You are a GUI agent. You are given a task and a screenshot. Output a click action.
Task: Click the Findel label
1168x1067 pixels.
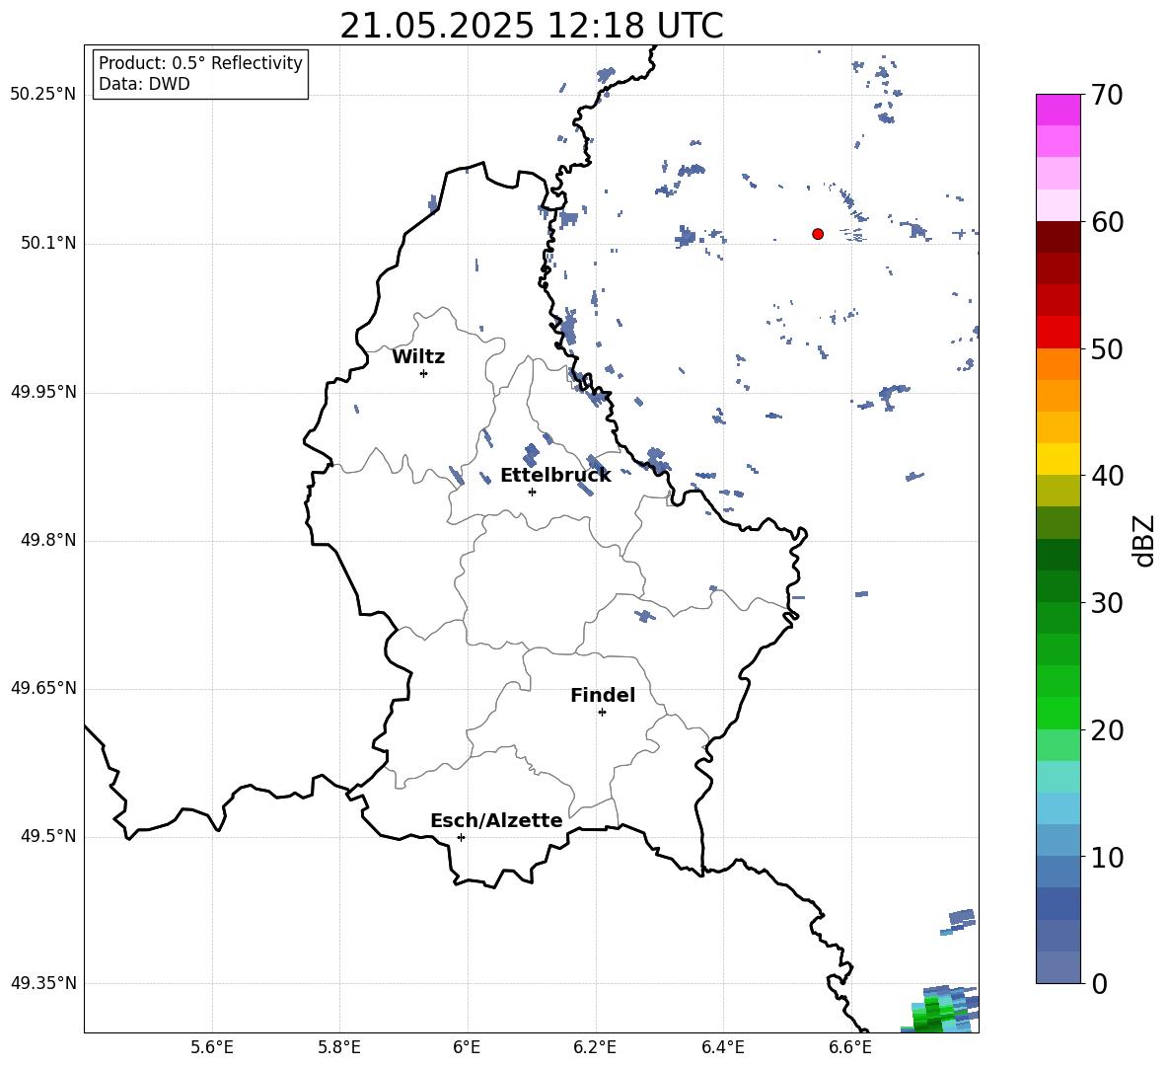coord(603,695)
